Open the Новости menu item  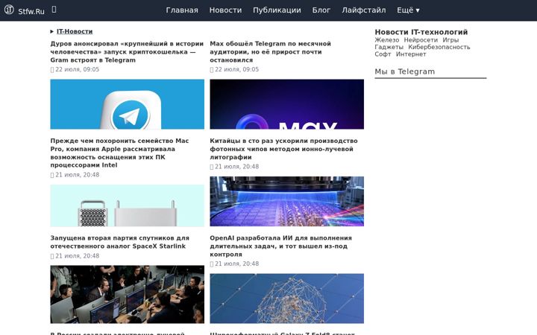tap(225, 10)
